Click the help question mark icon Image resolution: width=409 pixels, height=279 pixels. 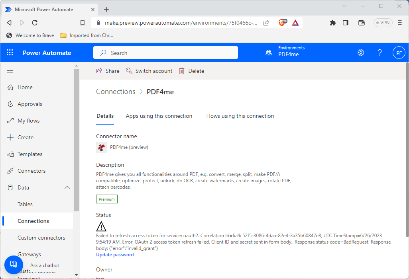click(x=380, y=53)
